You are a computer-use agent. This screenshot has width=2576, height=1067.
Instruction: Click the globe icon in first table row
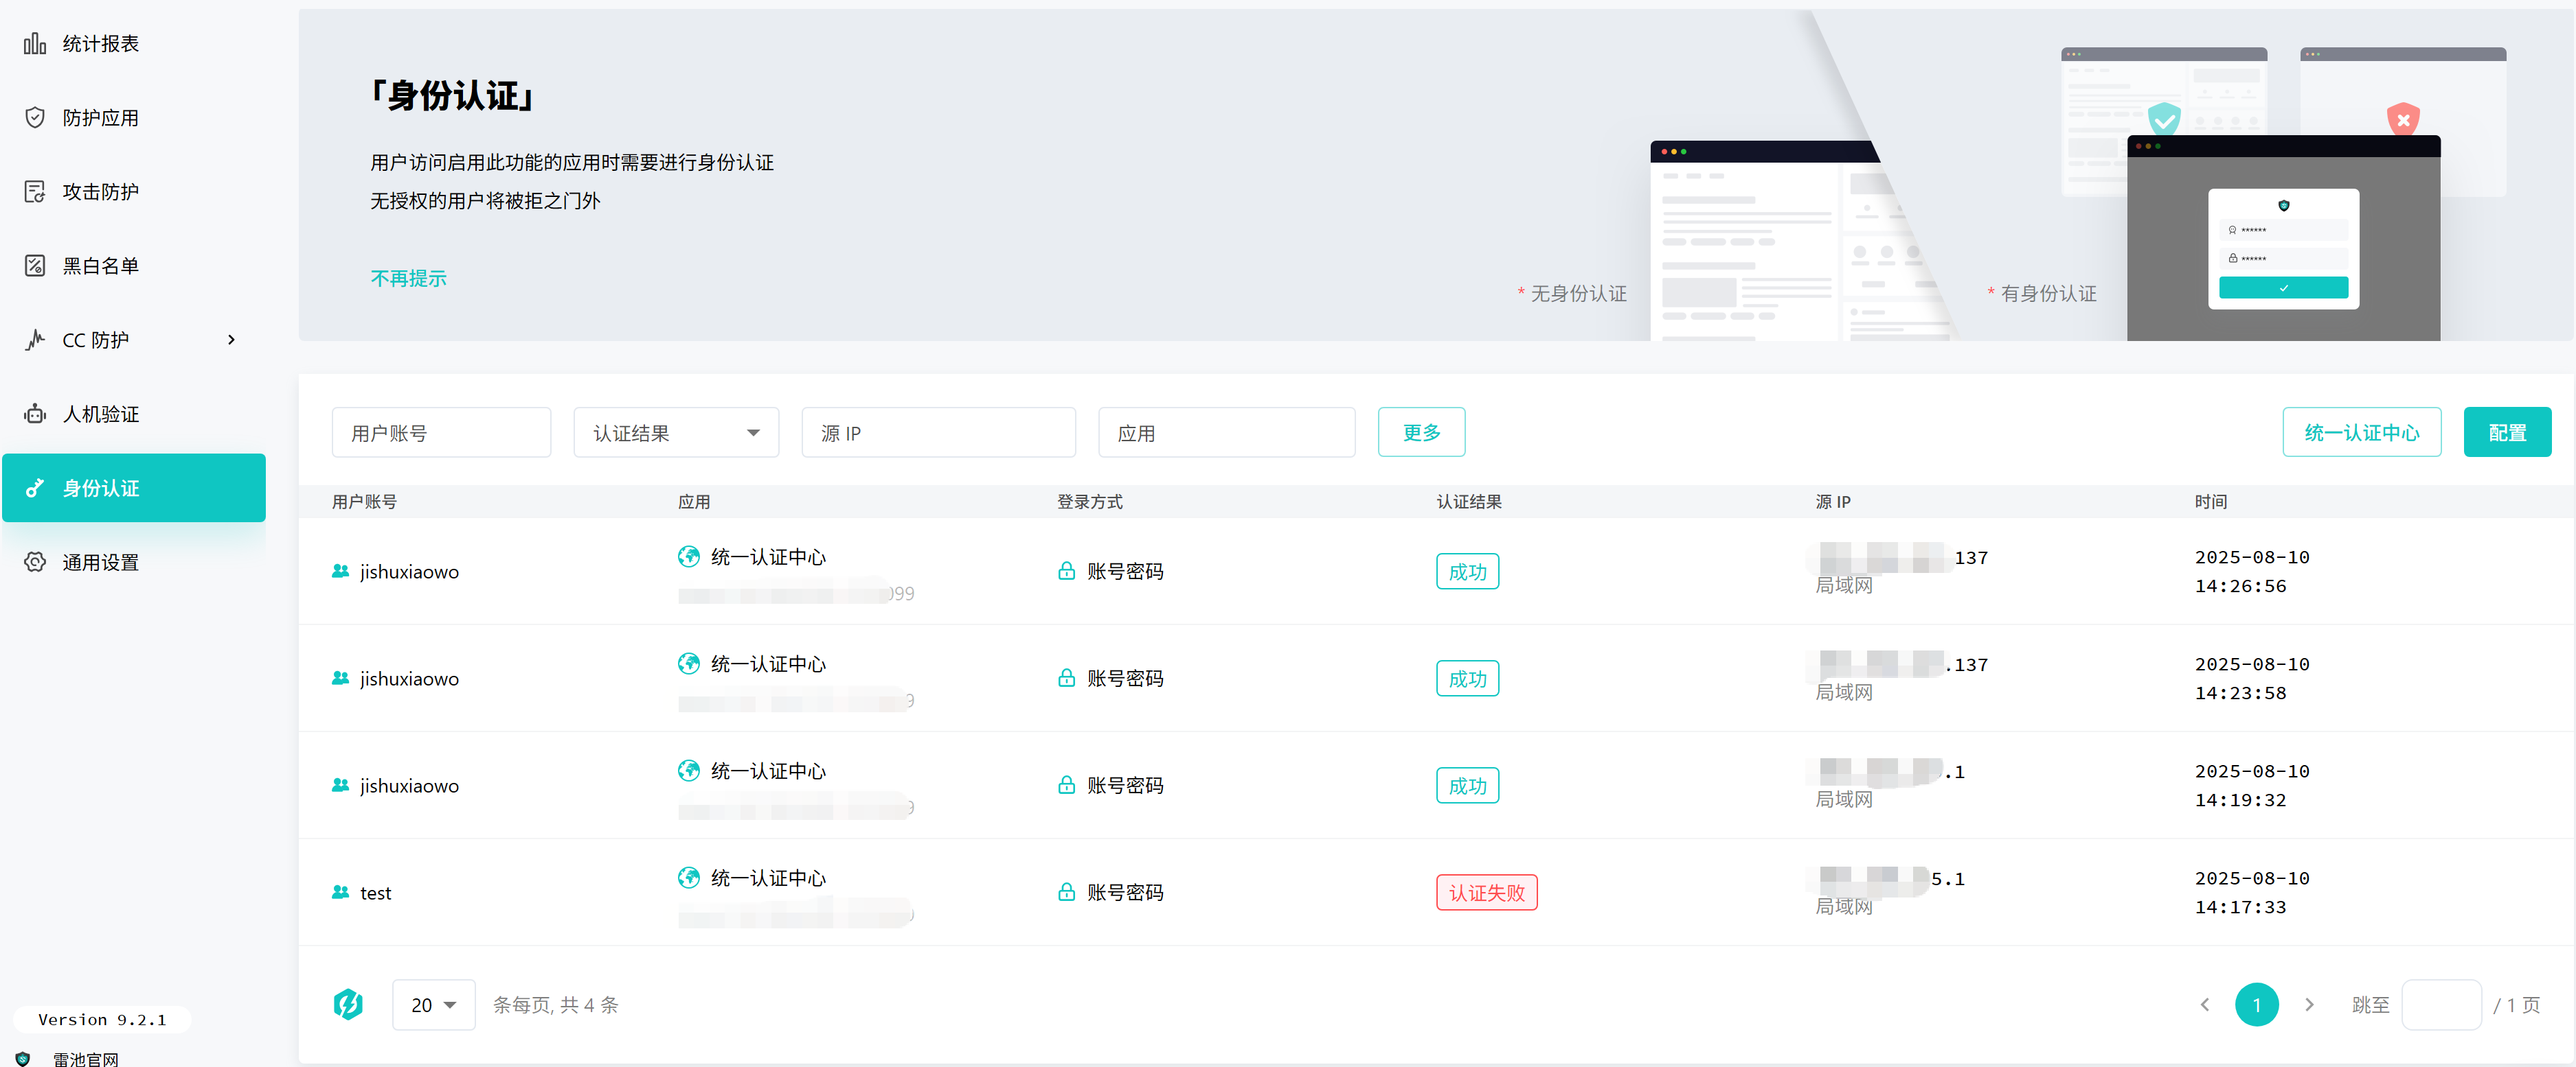(x=688, y=556)
